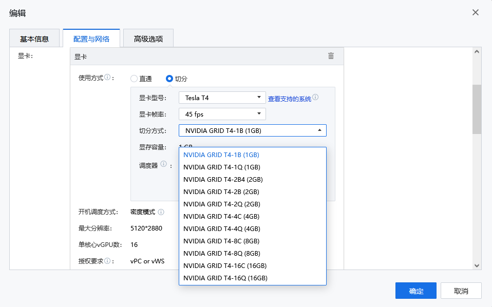Choose NVIDIA GRID T4-2B4 (2GB) option
Viewport: 492px width, 307px height.
[253, 179]
